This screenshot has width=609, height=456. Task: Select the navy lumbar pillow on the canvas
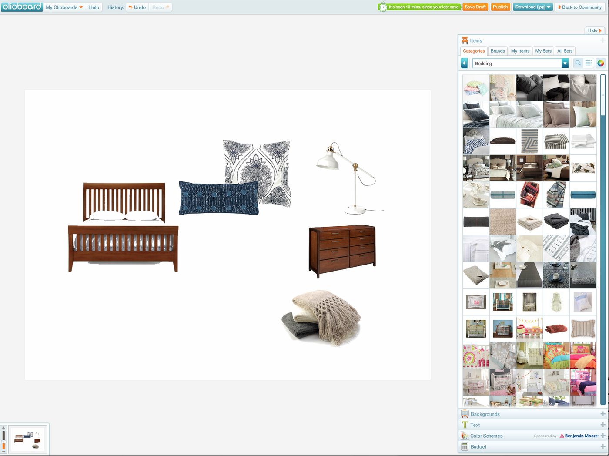218,198
